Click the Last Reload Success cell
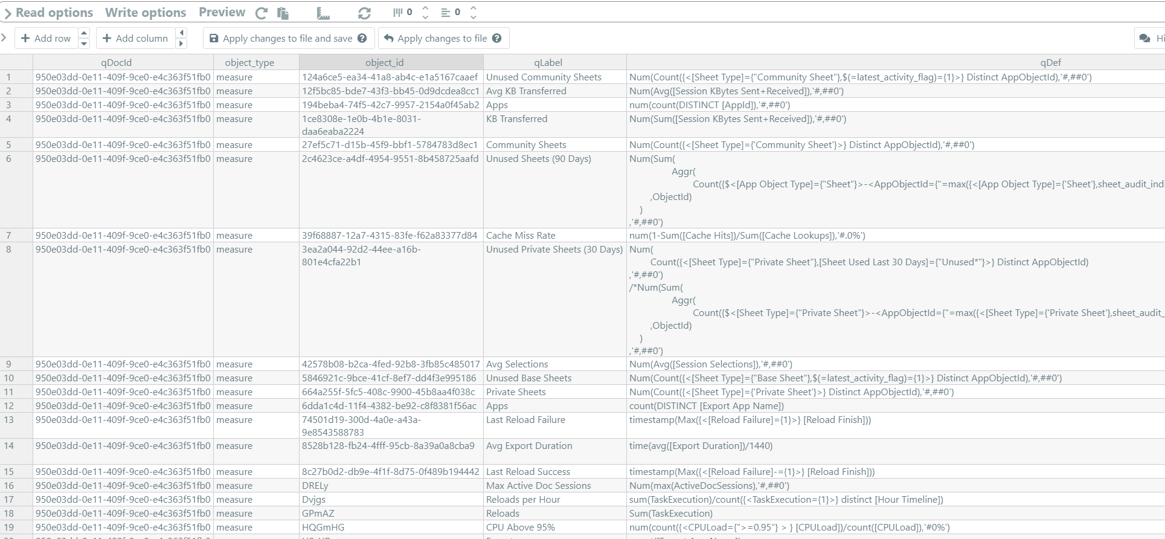This screenshot has height=539, width=1165. [x=555, y=472]
